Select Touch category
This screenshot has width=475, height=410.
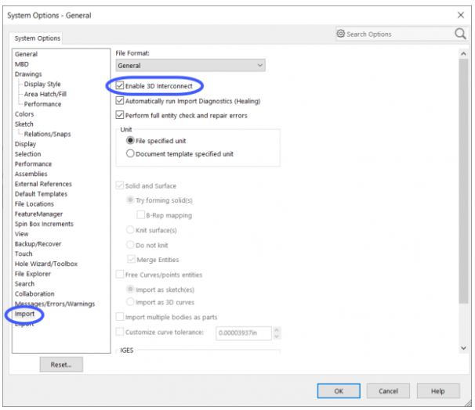[x=24, y=254]
